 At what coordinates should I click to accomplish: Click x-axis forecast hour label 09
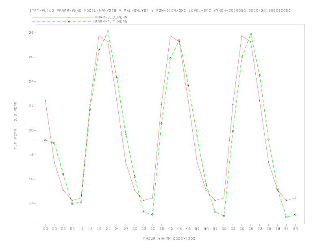click(72, 229)
